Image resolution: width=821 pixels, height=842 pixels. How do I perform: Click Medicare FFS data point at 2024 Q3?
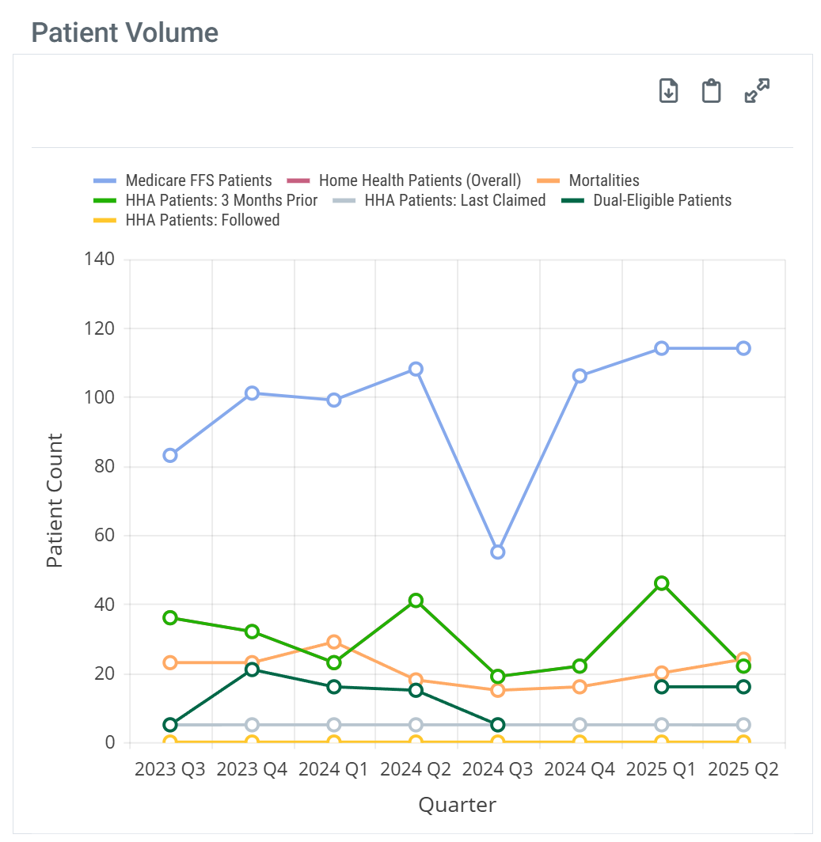[497, 552]
